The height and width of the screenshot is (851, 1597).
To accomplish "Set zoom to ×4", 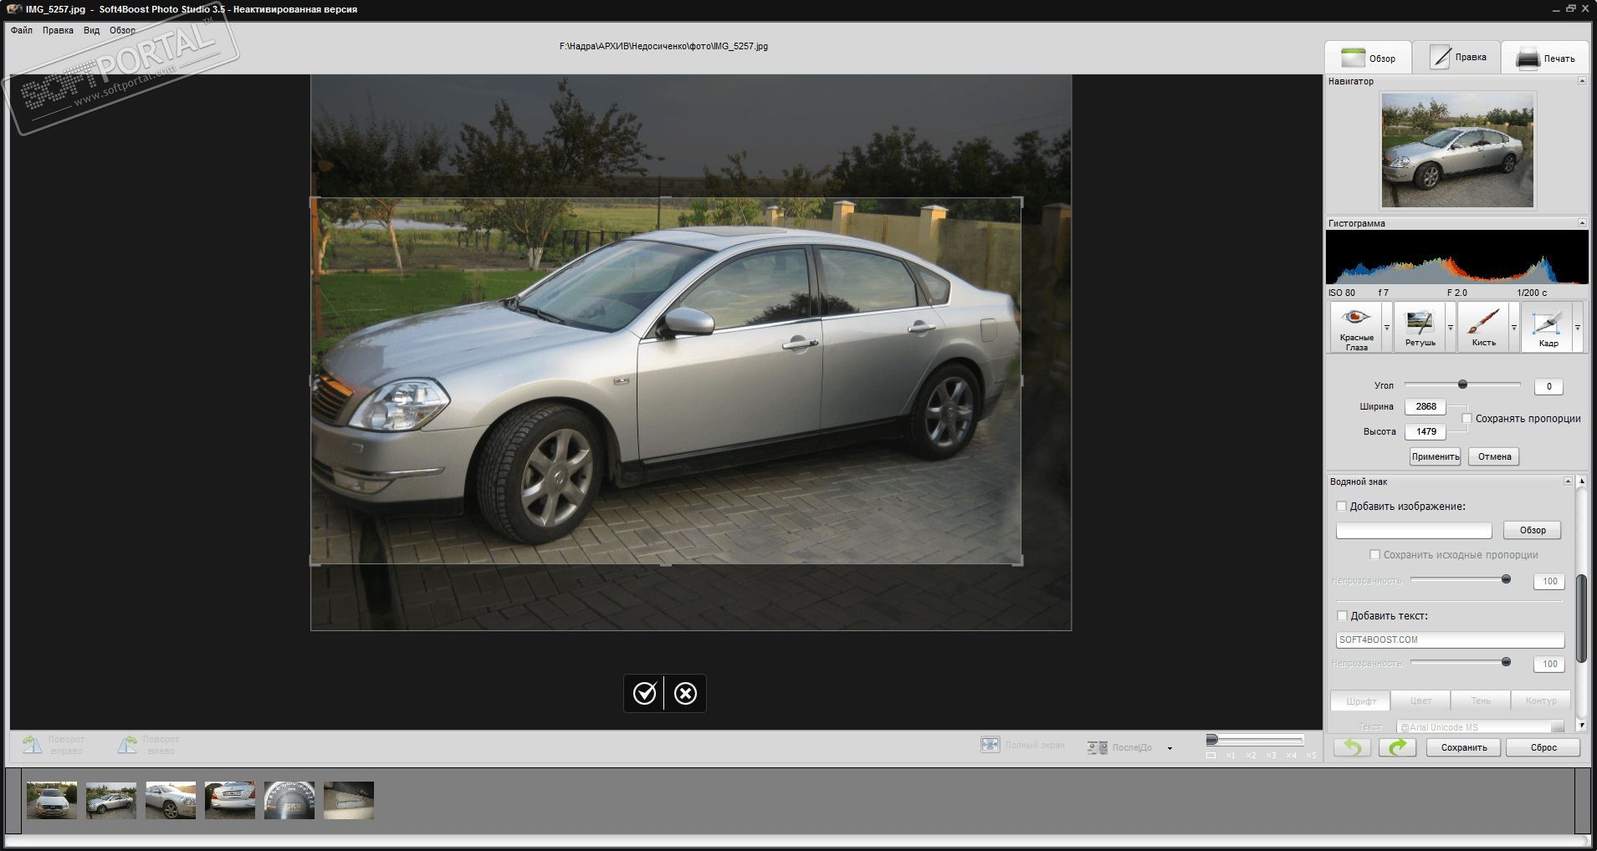I will [1291, 756].
